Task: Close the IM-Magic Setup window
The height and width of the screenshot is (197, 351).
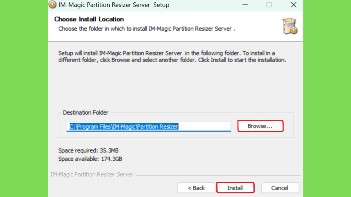Action: pyautogui.click(x=294, y=5)
